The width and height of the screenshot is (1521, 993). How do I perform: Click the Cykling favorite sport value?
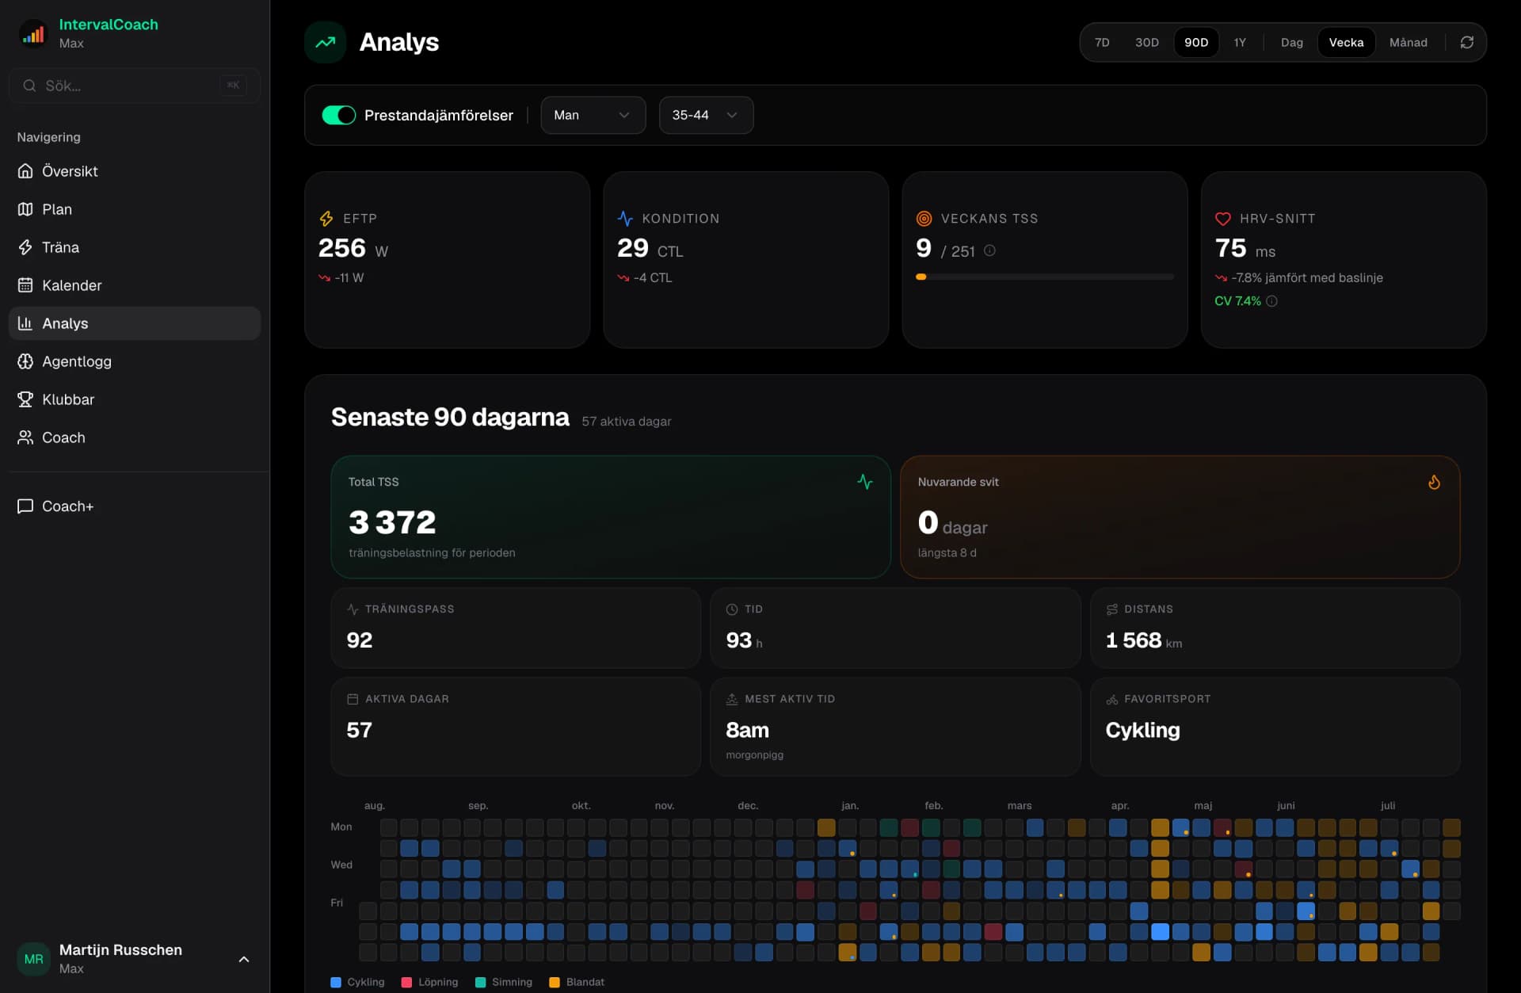1142,731
